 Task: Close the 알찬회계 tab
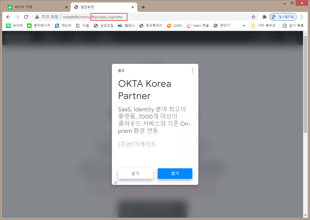point(133,7)
